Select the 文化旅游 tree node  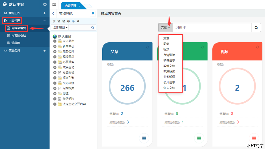[68, 83]
